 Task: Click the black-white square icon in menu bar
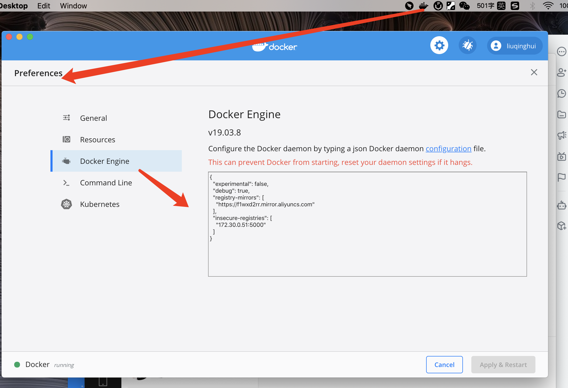[451, 6]
